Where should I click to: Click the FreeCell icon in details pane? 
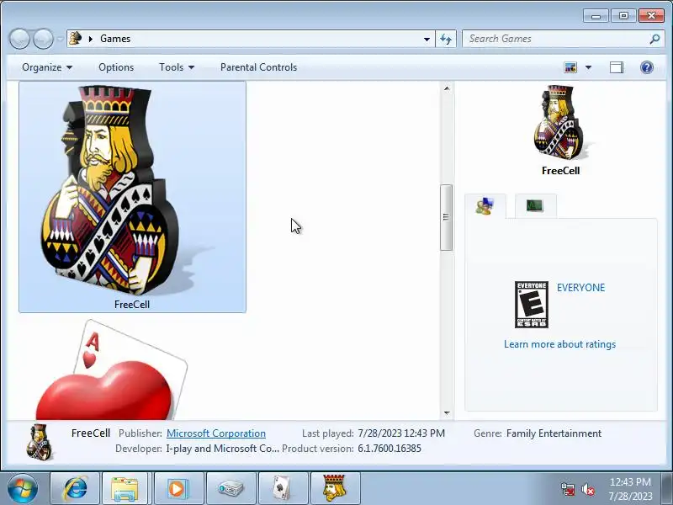[x=40, y=443]
